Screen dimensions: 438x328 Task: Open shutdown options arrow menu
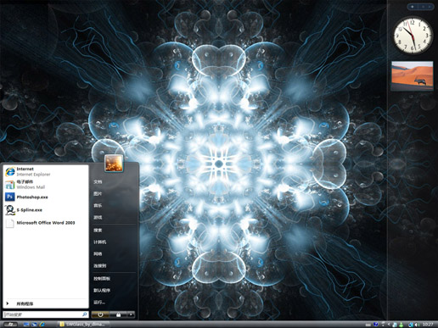click(131, 314)
